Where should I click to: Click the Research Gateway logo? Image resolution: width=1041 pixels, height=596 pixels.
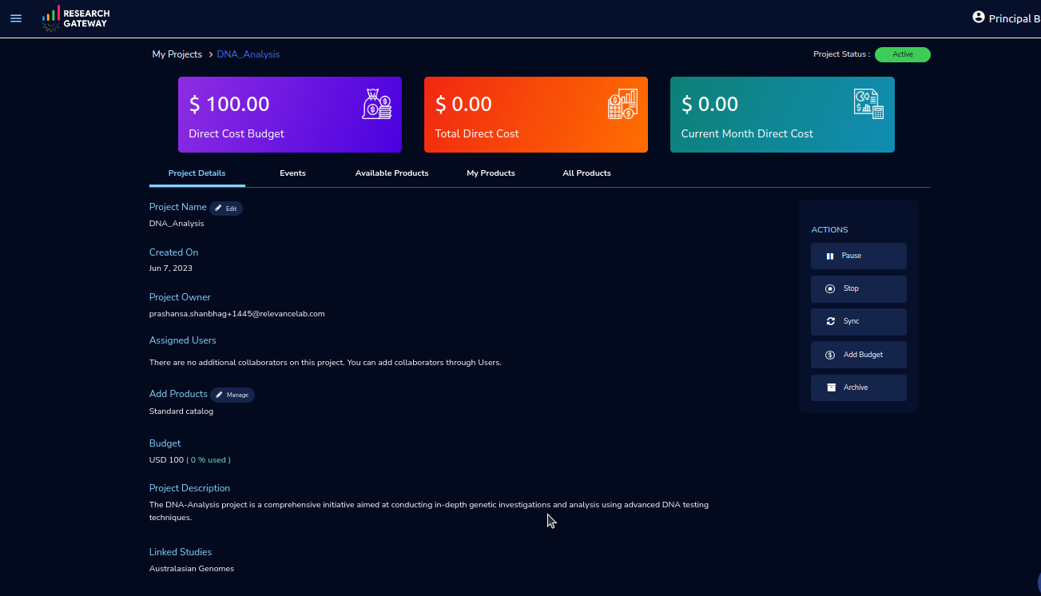tap(76, 18)
